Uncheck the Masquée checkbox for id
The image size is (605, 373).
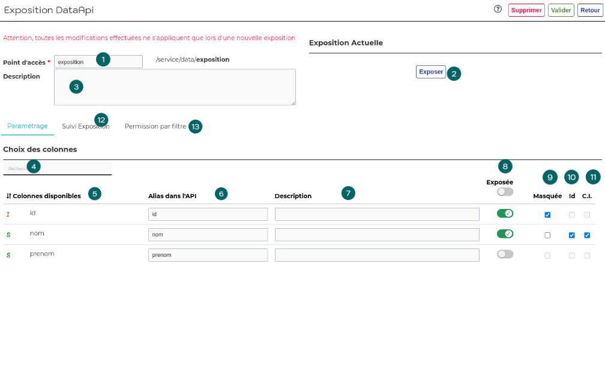click(547, 214)
